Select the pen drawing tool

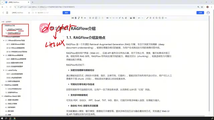pyautogui.click(x=147, y=18)
